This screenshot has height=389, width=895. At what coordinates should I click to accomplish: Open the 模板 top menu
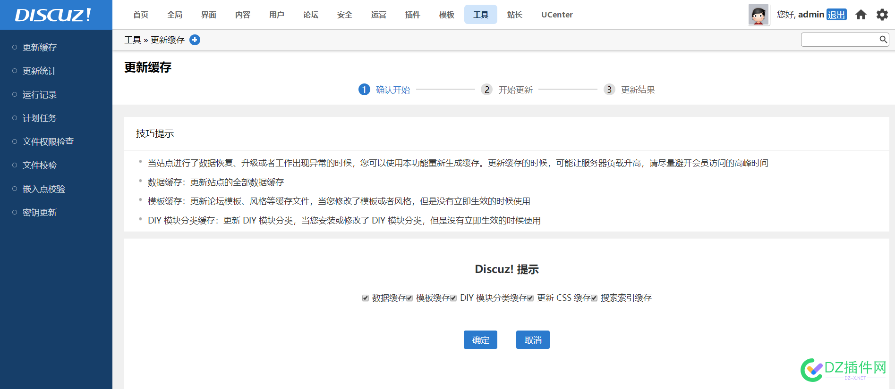447,15
